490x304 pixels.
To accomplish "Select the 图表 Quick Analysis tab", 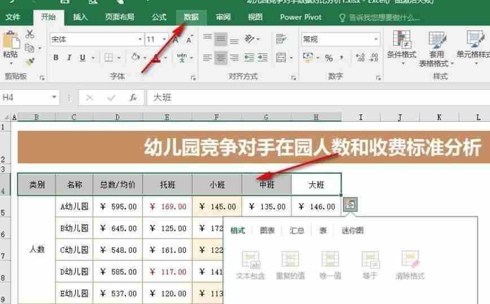I will click(x=267, y=231).
